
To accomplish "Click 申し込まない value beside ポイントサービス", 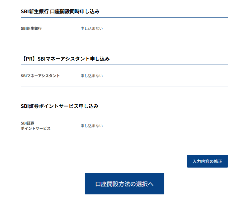I will (92, 126).
